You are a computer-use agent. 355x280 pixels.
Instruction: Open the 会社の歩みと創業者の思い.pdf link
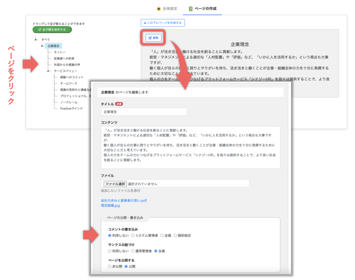coord(124,200)
